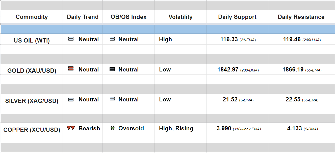Screen dimensions: 335x153
Task: Select the Daily Trend column header
Action: tap(83, 17)
